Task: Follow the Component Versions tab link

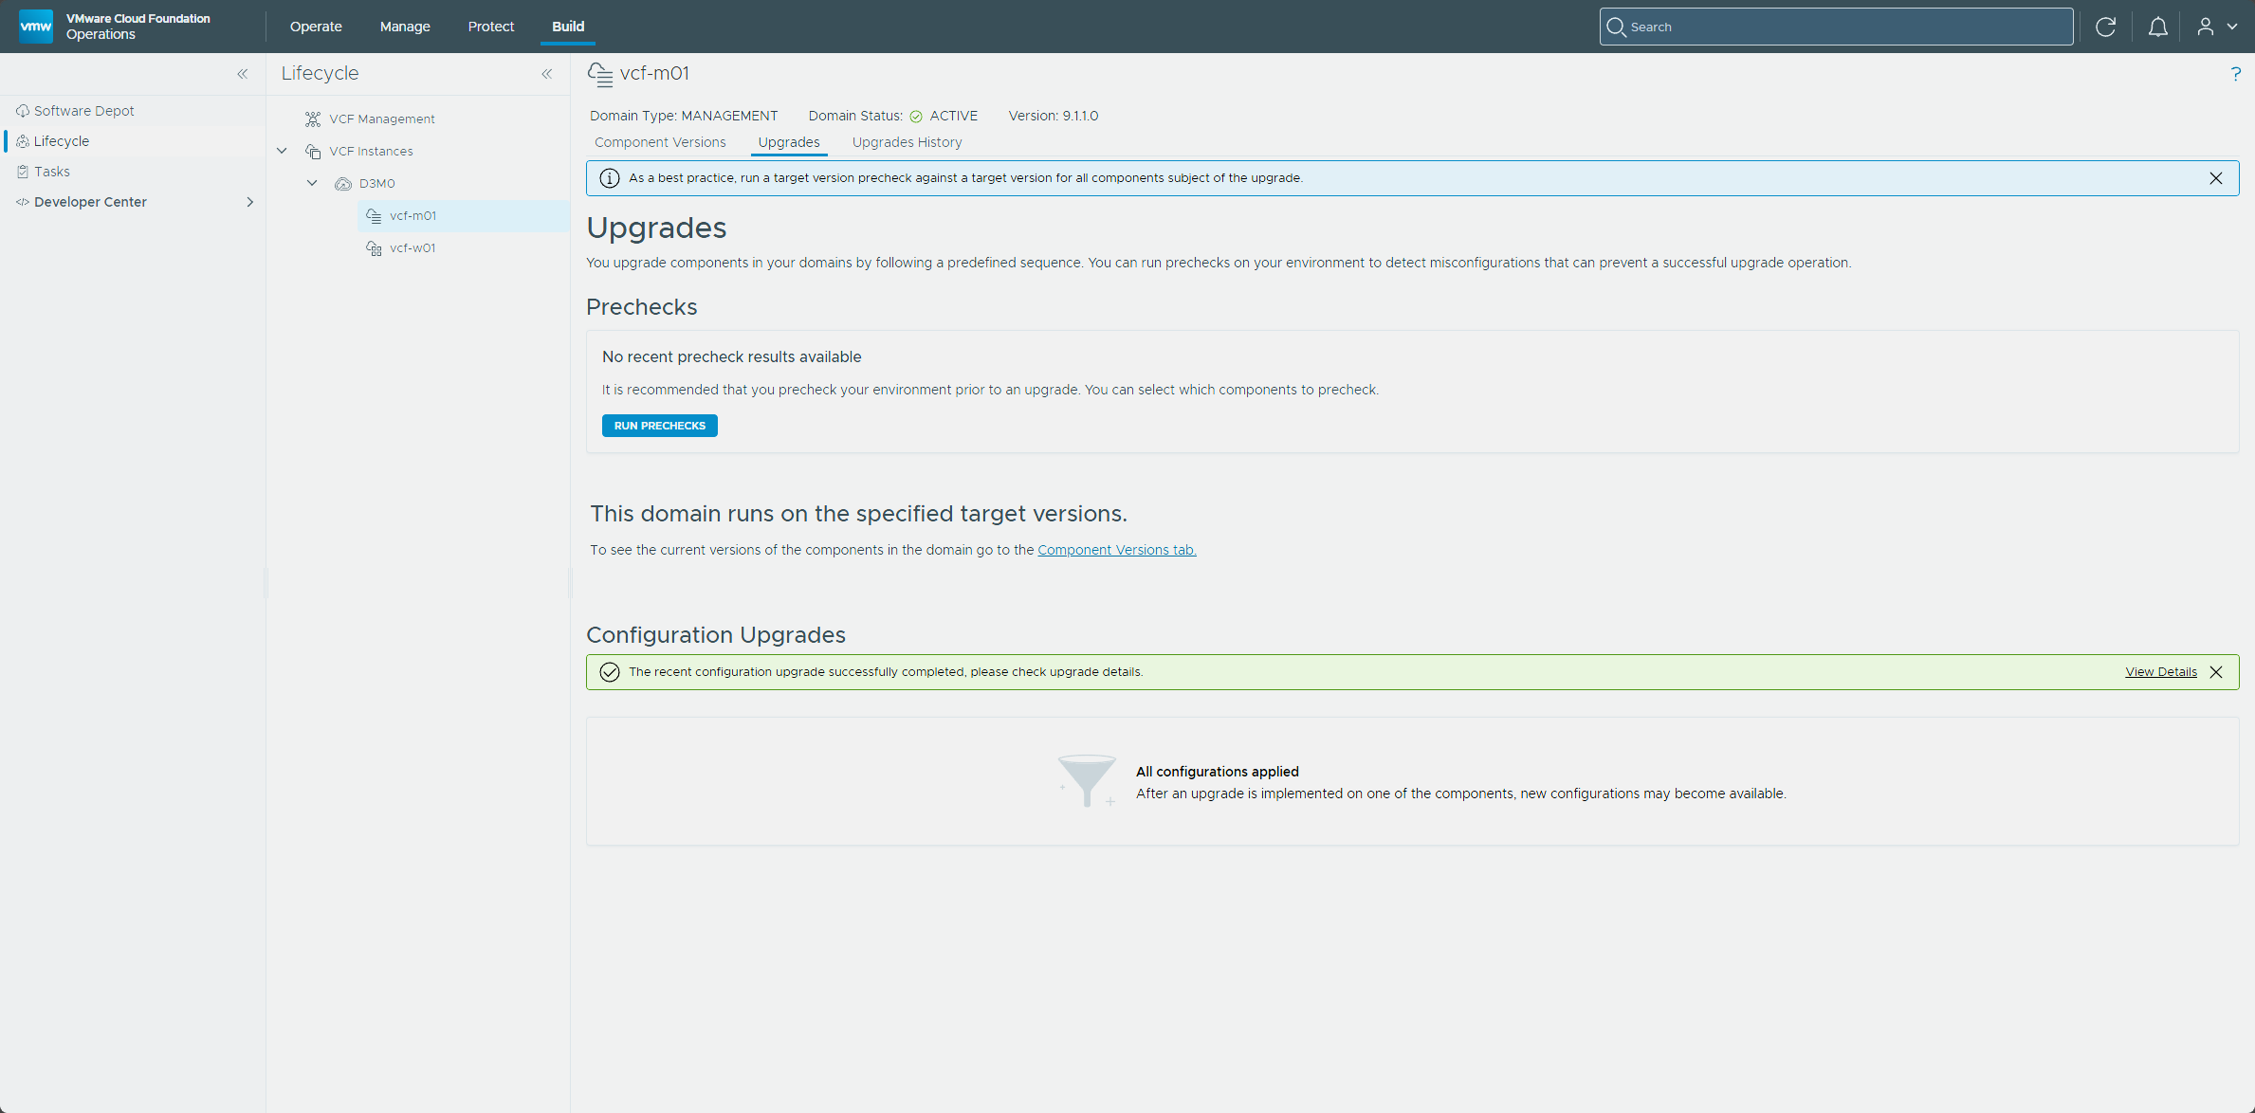Action: pyautogui.click(x=1117, y=550)
